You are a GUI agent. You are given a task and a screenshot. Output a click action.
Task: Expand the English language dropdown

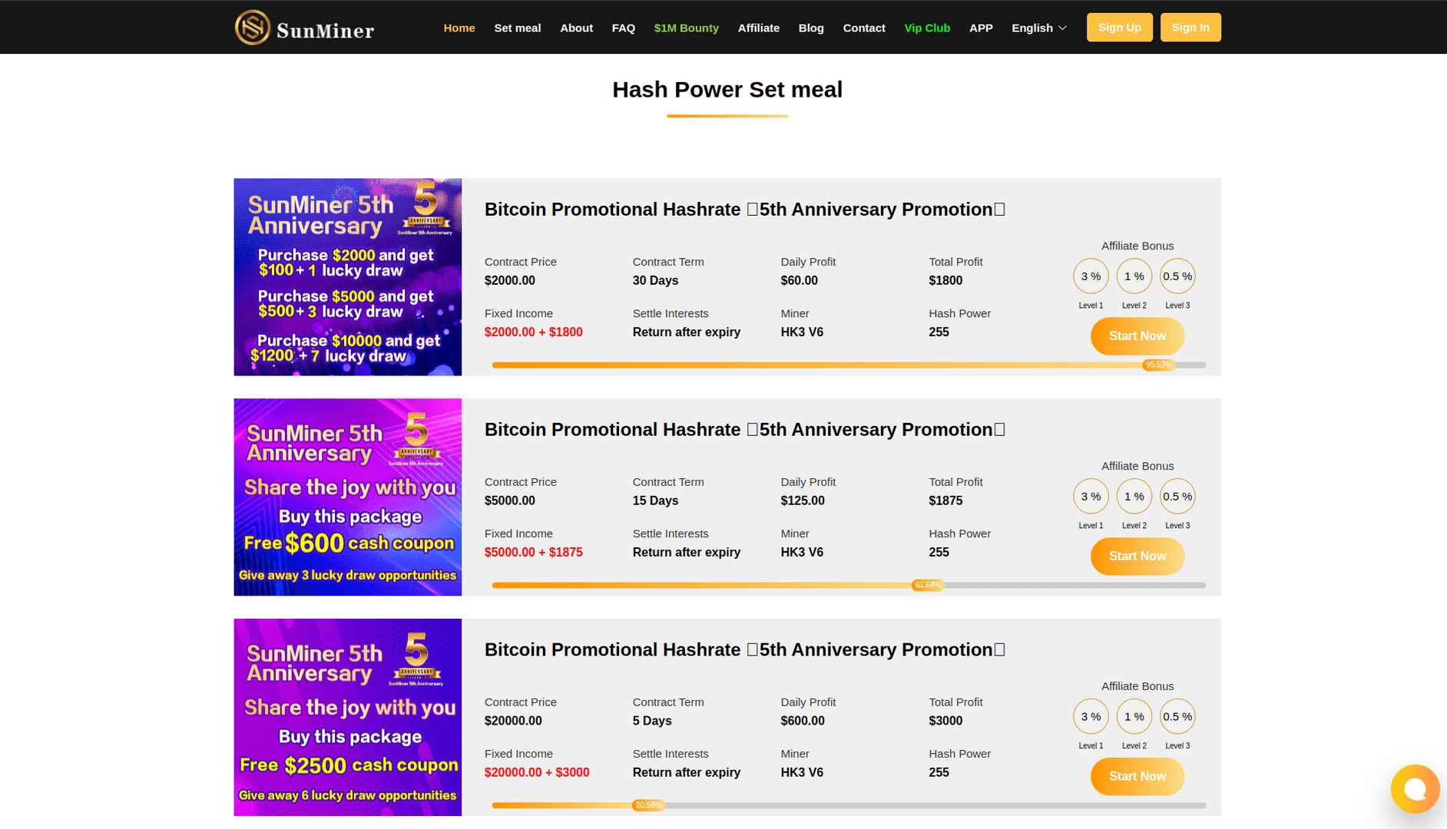(x=1038, y=28)
